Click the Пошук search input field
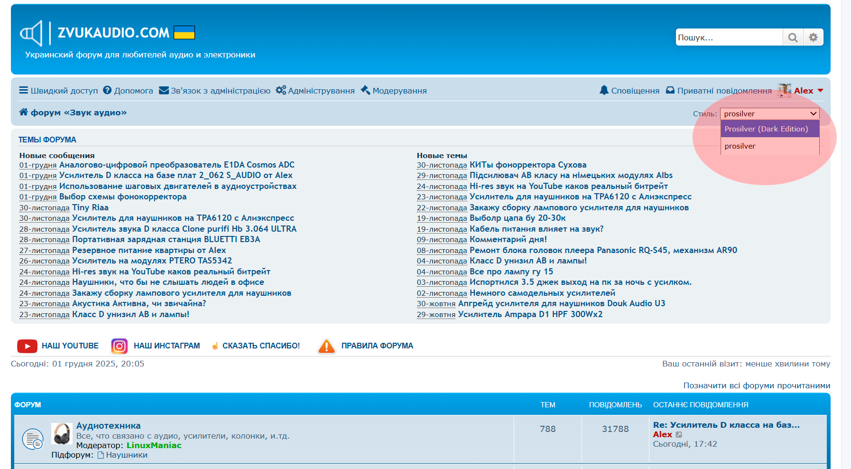 point(728,38)
